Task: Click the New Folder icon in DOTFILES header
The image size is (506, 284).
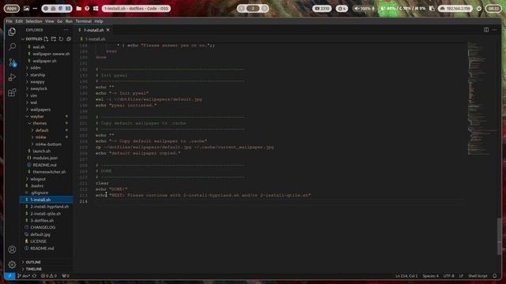Action: tap(53, 39)
